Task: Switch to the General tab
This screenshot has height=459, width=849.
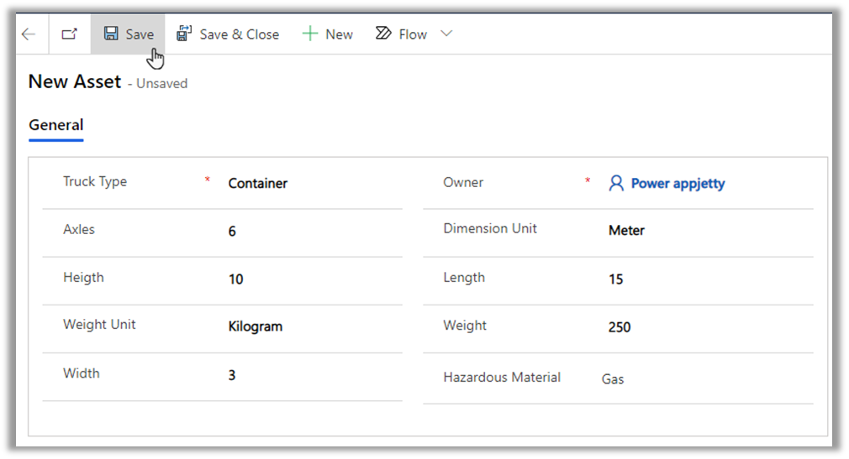Action: [x=56, y=125]
